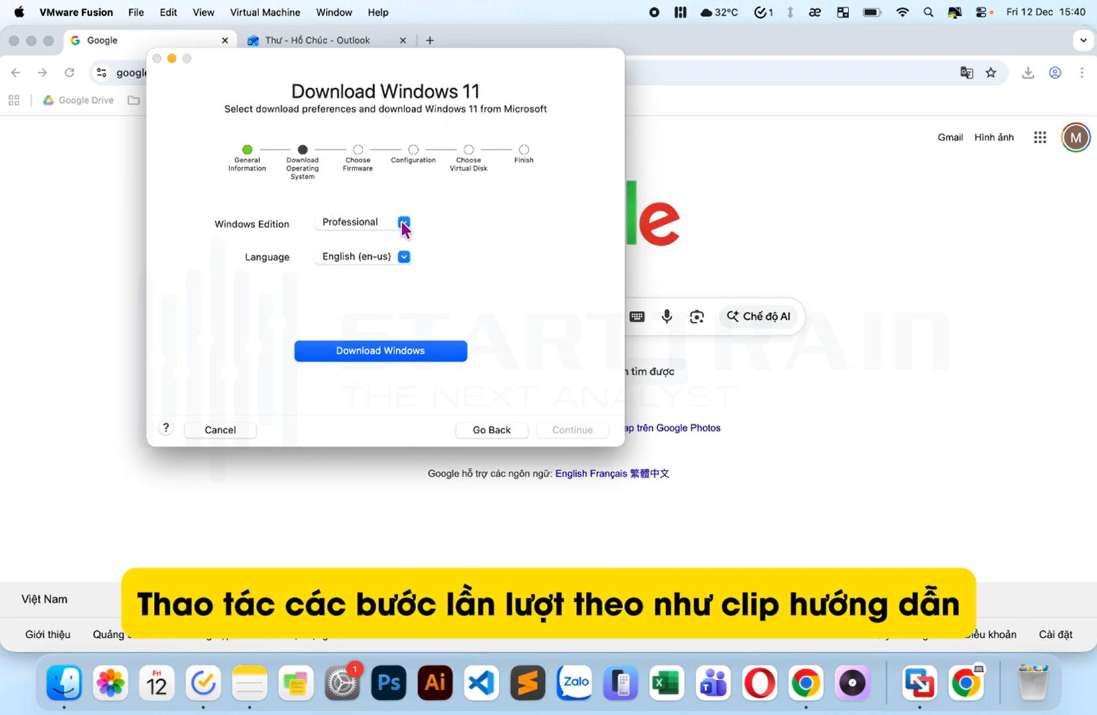Switch to the Outlook browser tab

317,40
